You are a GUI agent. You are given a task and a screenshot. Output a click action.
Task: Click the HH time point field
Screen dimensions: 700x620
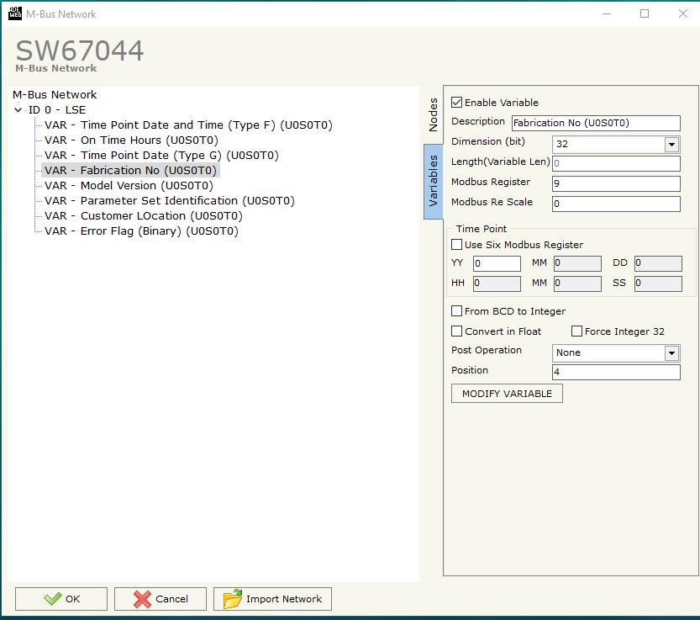(x=497, y=284)
